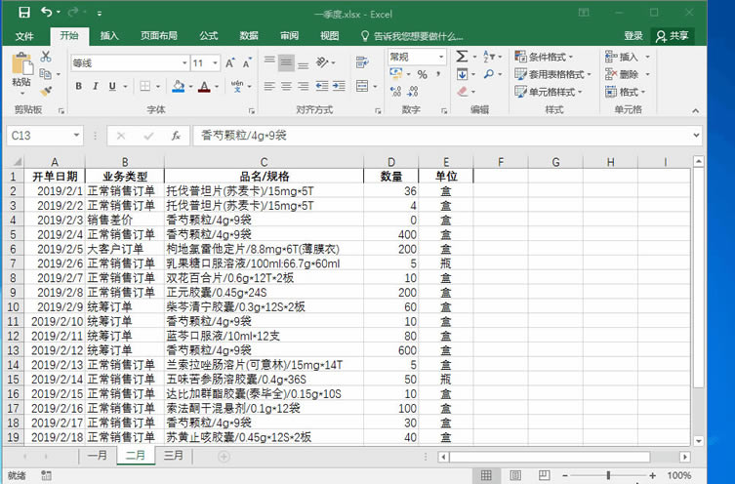Click the zoom in plus button
Viewport: 735px width, 484px height.
coord(652,475)
